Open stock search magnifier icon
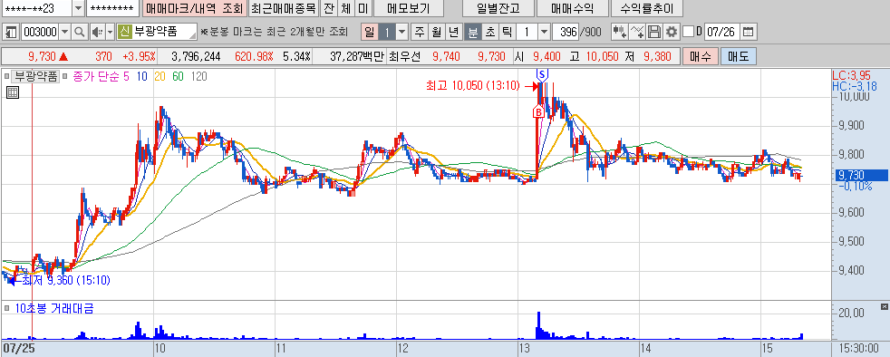 tap(80, 32)
